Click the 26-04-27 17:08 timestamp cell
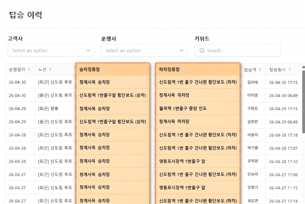 [283, 175]
